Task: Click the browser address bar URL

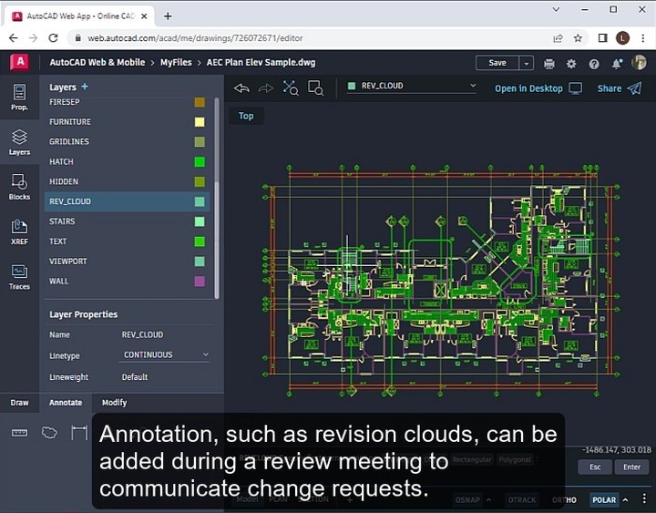Action: (x=195, y=38)
